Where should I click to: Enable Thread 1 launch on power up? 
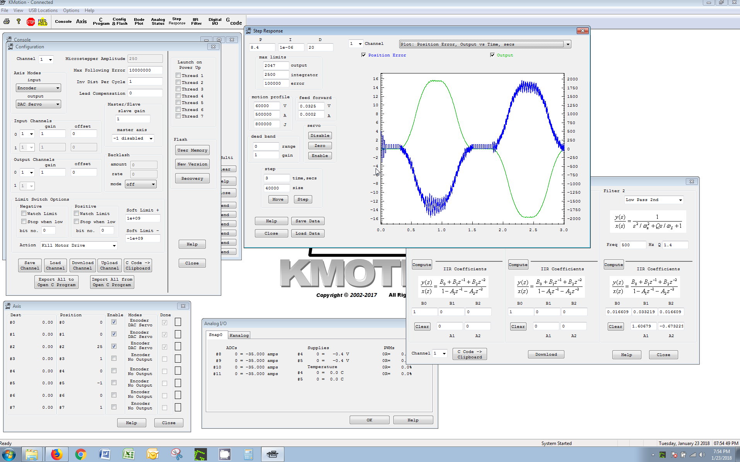point(178,76)
